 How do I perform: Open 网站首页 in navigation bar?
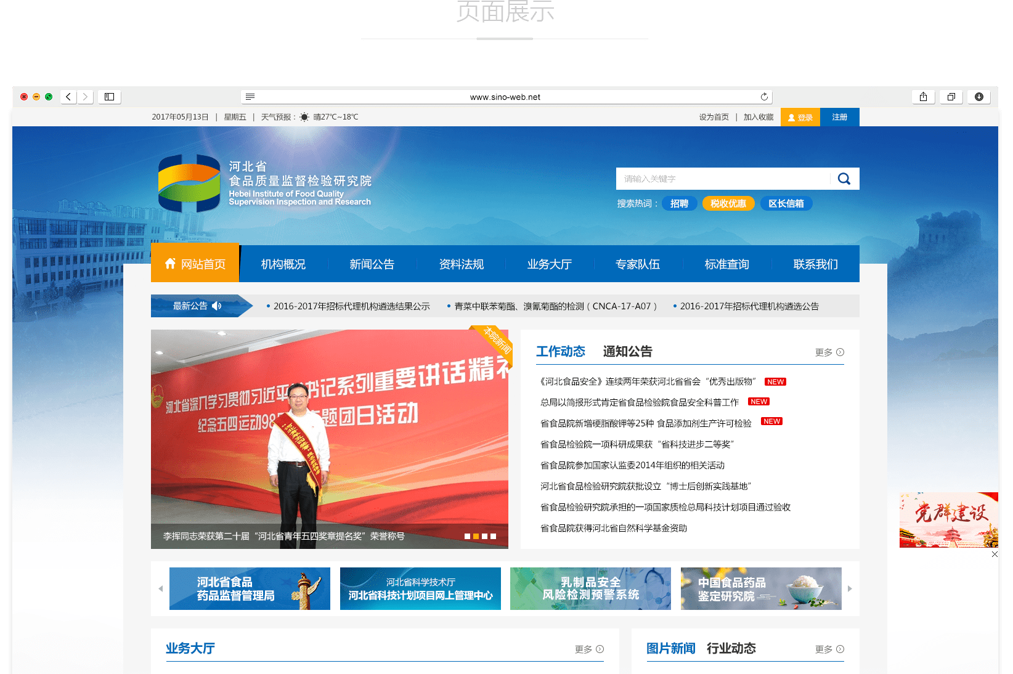[195, 264]
